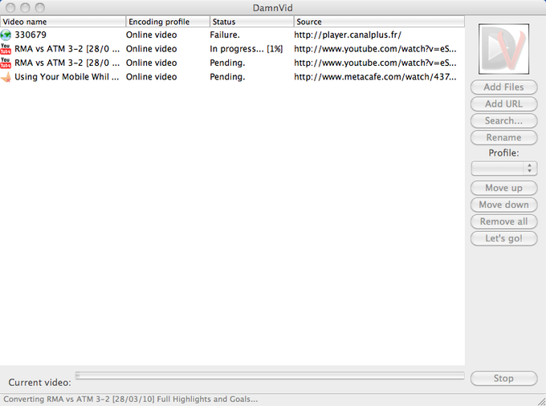
Task: Select the first RMA vs ATM 3-2 video name
Action: pyautogui.click(x=67, y=49)
